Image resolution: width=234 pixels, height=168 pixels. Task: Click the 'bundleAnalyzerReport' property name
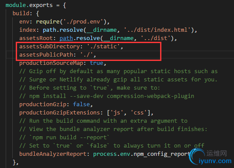(x=53, y=154)
